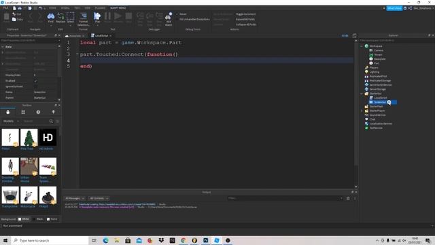Click the clear Output trash icon

(x=348, y=198)
